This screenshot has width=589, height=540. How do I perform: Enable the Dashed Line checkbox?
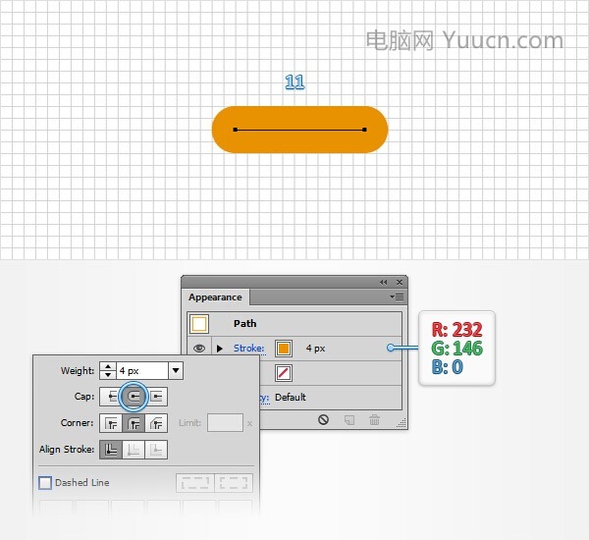tap(45, 482)
